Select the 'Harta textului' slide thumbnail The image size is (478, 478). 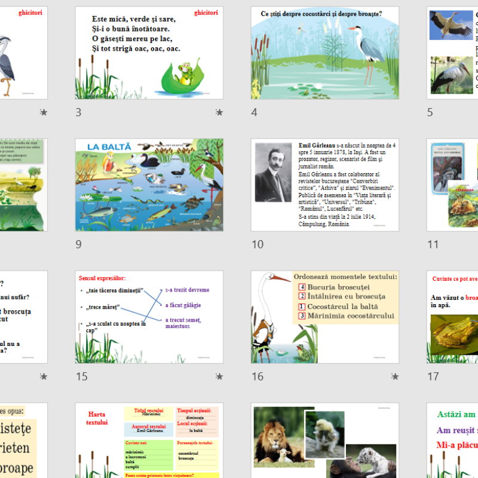pyautogui.click(x=149, y=441)
